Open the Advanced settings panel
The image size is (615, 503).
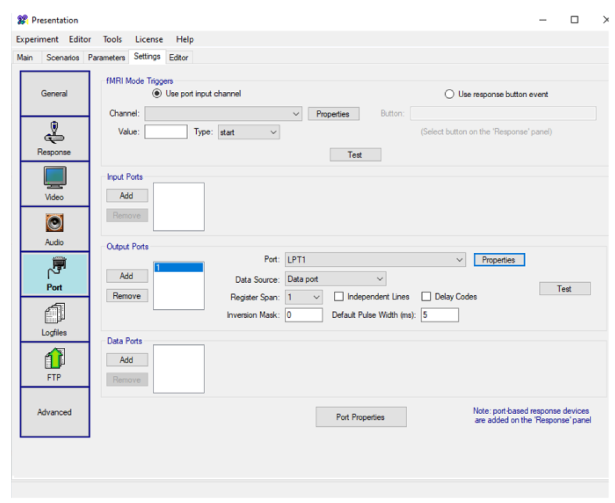(x=54, y=412)
